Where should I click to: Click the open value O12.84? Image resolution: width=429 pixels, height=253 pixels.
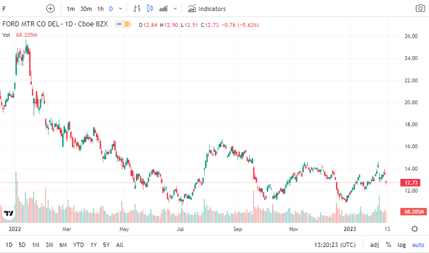click(x=148, y=25)
